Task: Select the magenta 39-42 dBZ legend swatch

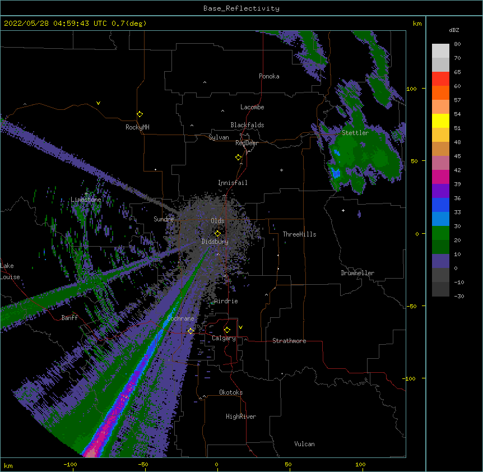Action: [440, 177]
